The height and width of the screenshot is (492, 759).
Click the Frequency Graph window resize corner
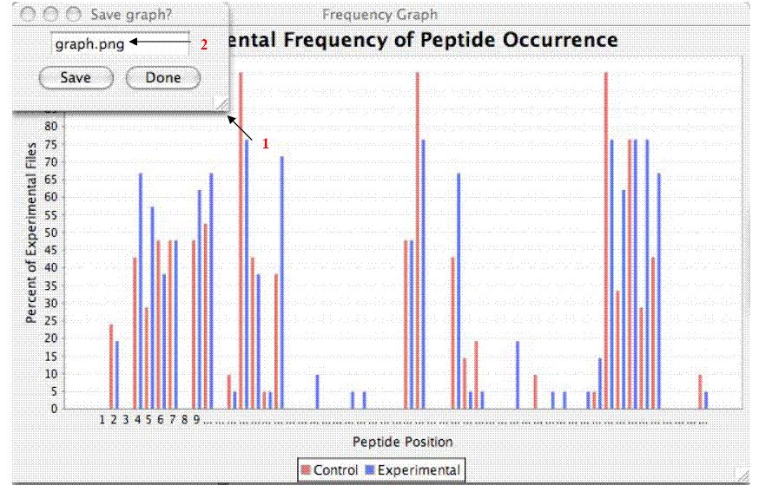coord(741,474)
